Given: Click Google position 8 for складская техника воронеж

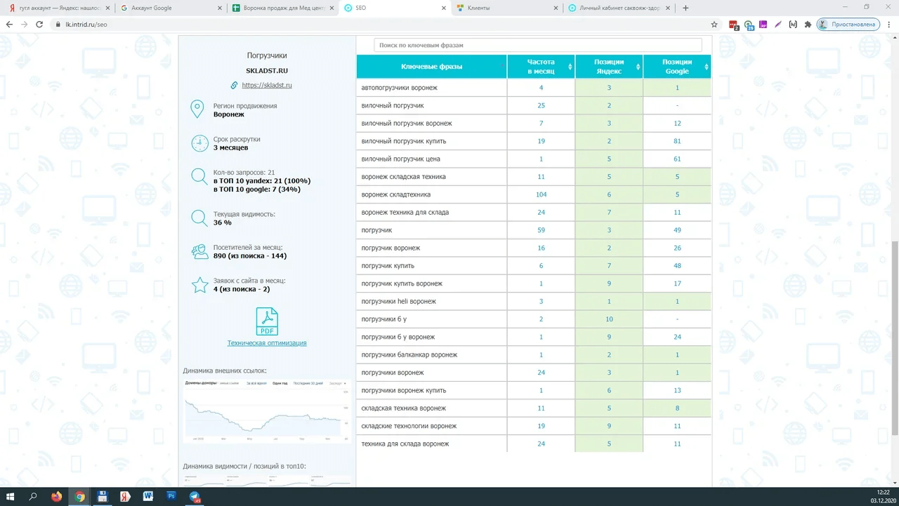Looking at the screenshot, I should click(677, 408).
